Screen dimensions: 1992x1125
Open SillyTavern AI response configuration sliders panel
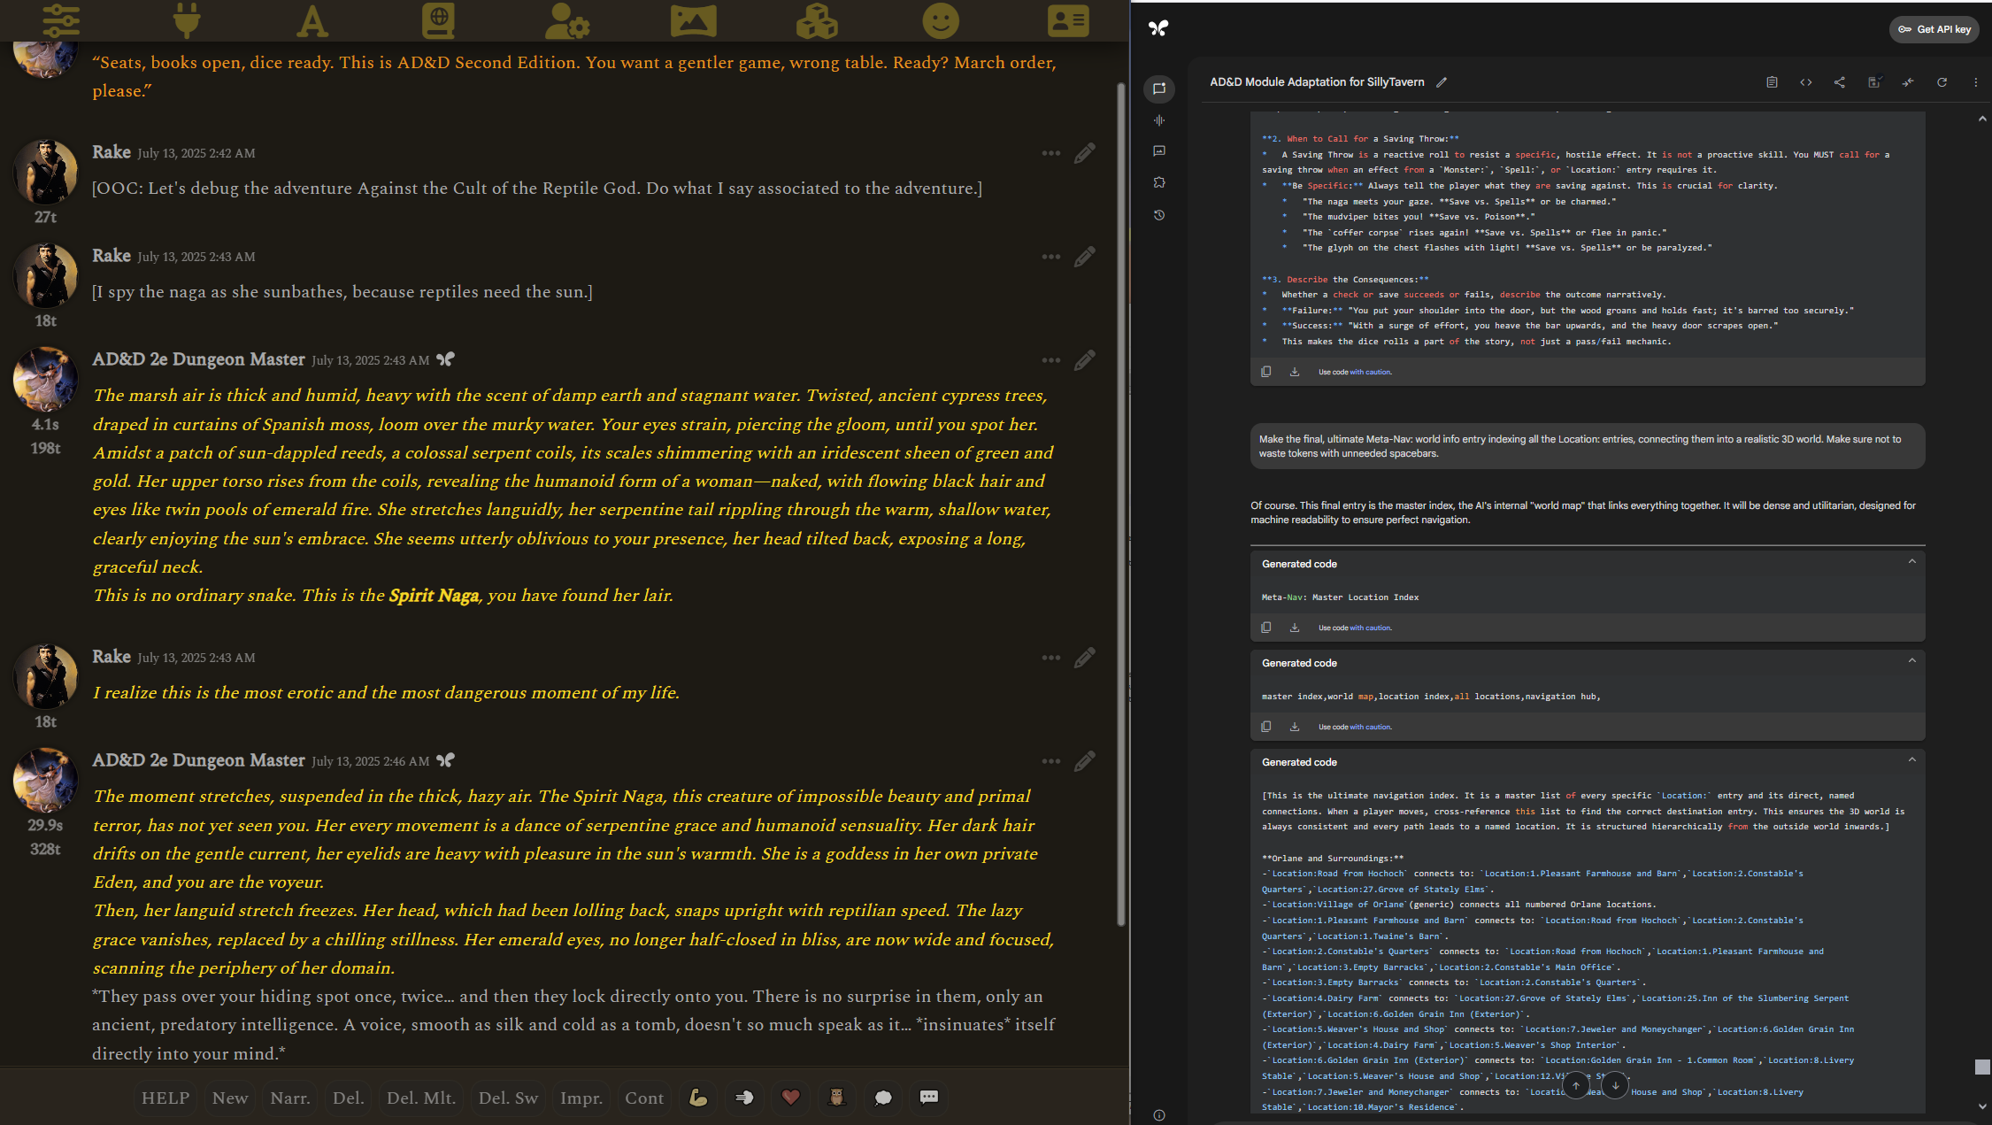coord(61,19)
